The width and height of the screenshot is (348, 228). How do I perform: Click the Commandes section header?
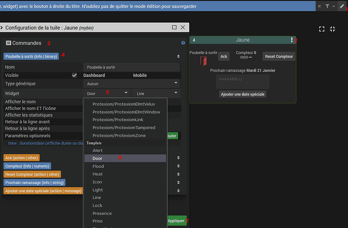pyautogui.click(x=24, y=43)
